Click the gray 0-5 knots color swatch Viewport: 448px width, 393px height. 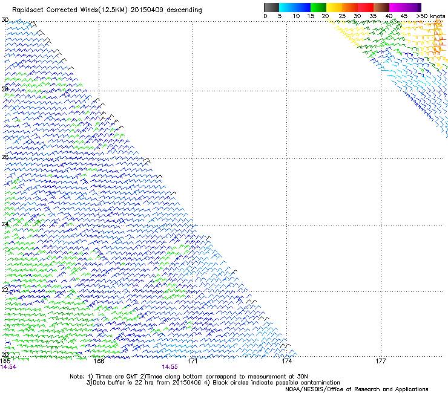[x=271, y=7]
